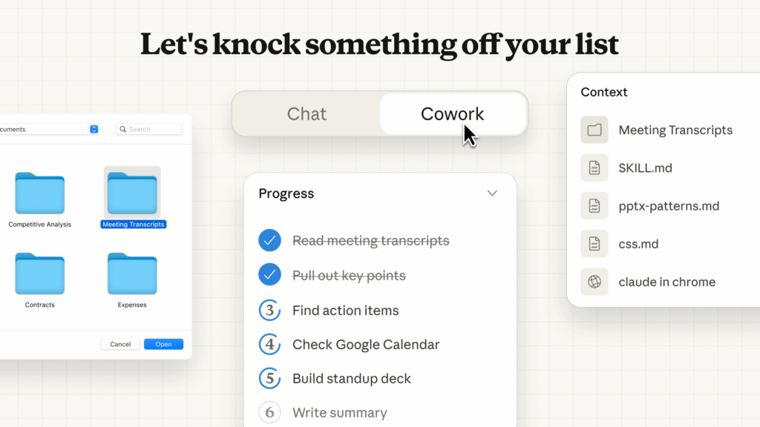This screenshot has height=427, width=760.
Task: Click the claude in chrome globe icon
Action: (594, 282)
